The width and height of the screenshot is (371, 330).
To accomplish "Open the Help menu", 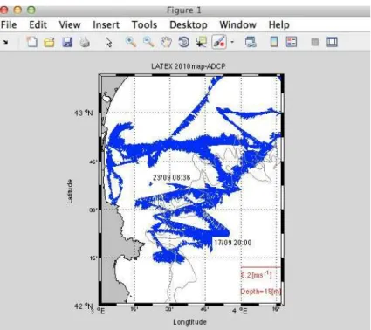I will 278,24.
